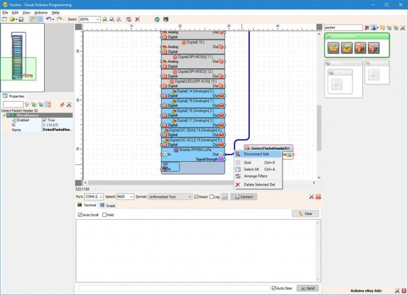Expand the Format Unformatted Text dropdown
The height and width of the screenshot is (295, 408).
[x=189, y=197]
